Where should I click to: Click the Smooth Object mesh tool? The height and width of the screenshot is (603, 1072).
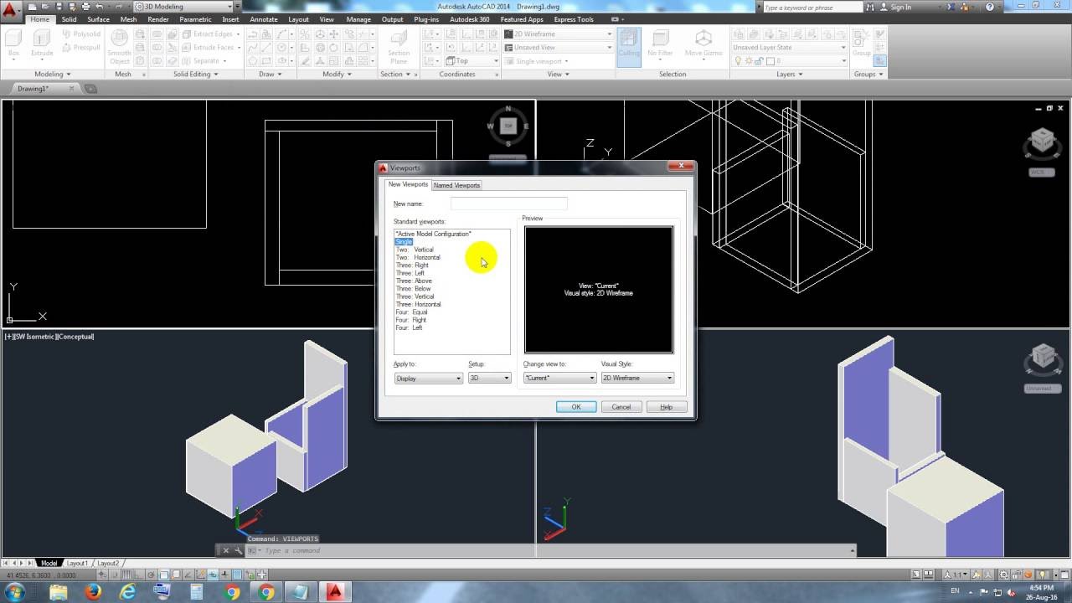coord(120,47)
